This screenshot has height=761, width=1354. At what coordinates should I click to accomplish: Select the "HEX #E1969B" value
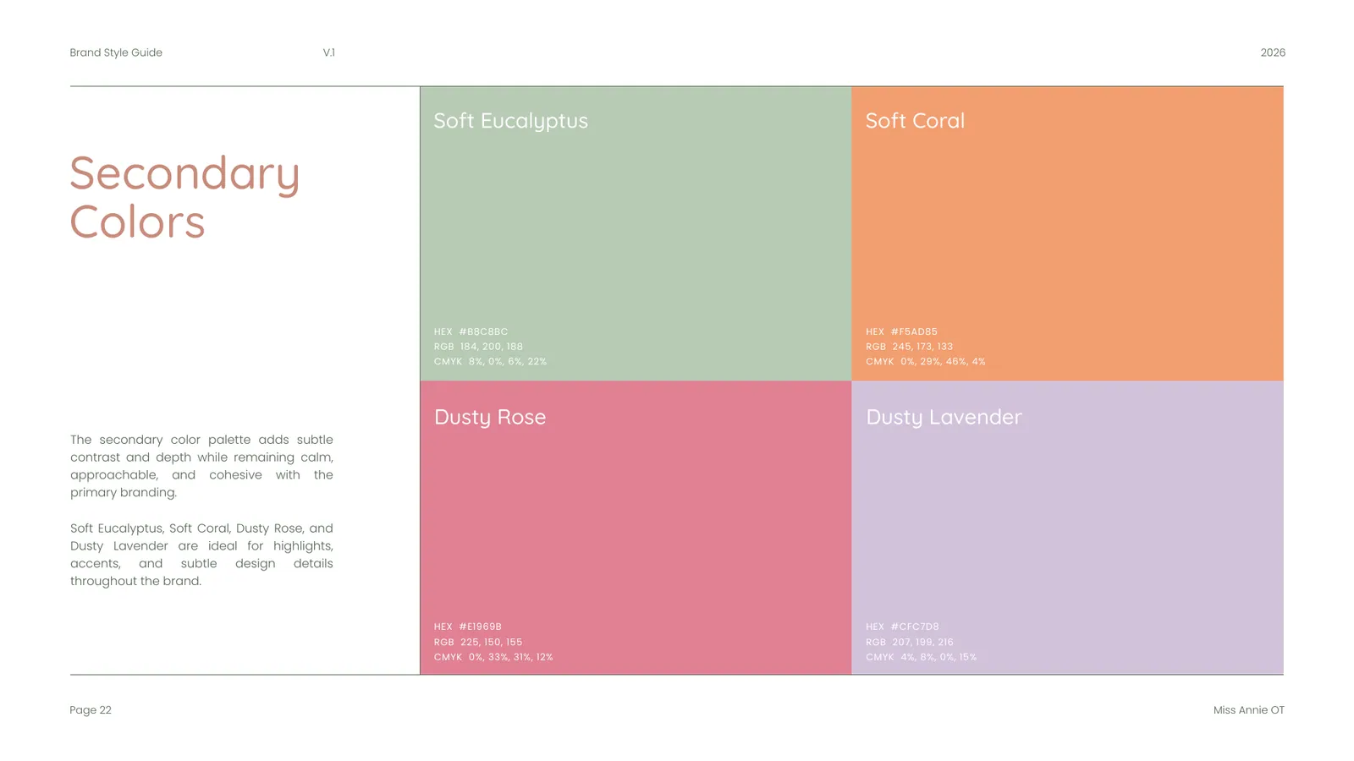468,627
